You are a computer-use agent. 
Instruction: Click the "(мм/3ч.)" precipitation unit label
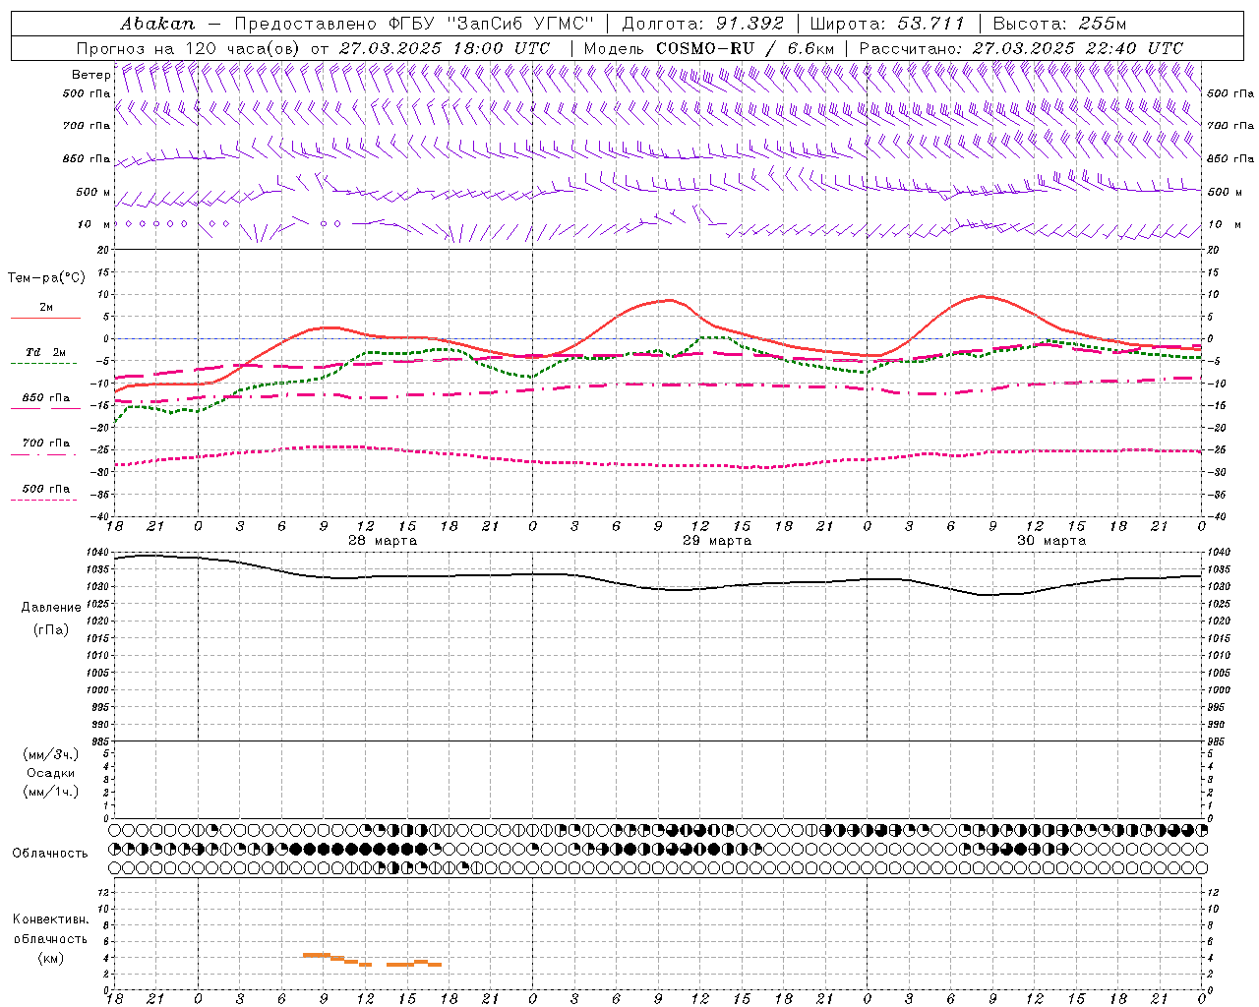click(x=51, y=754)
